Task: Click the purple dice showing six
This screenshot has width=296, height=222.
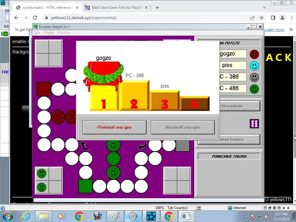Action: 254,124
